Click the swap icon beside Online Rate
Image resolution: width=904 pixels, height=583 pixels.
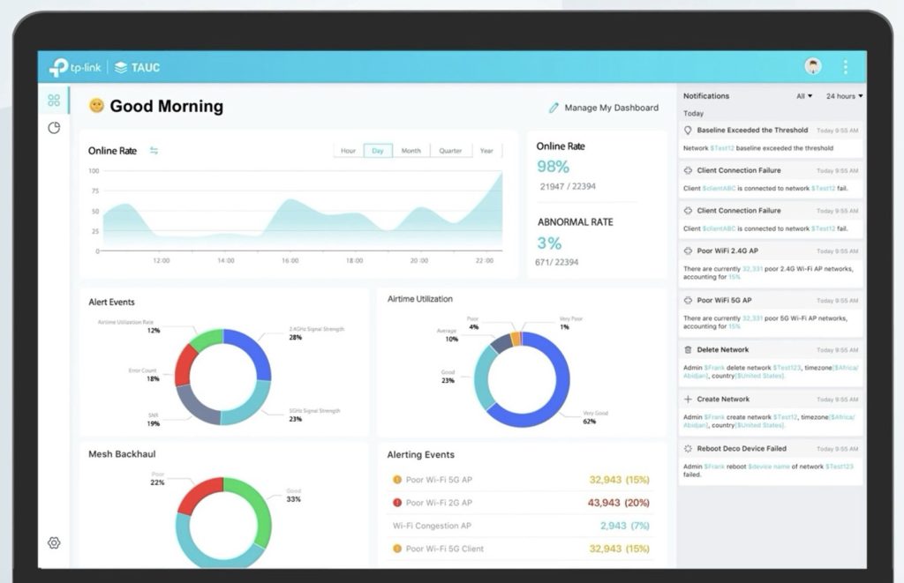tap(154, 151)
